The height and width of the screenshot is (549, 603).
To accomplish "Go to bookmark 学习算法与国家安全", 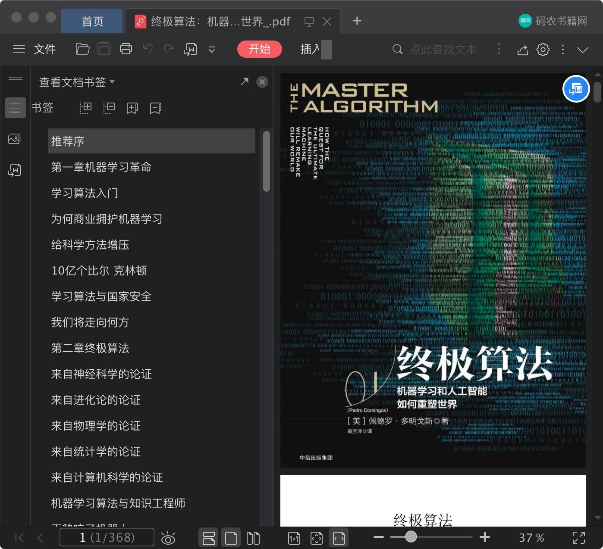I will click(101, 296).
